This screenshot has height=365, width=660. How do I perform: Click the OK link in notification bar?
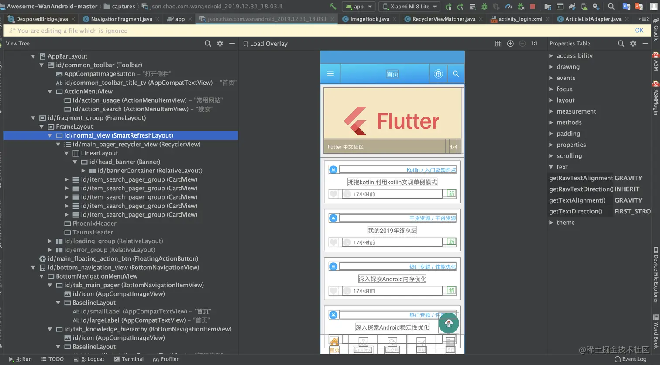(639, 31)
